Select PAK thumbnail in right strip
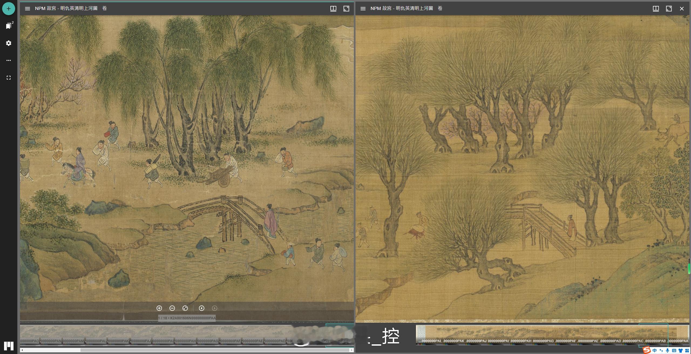Image resolution: width=691 pixels, height=354 pixels. point(454,335)
